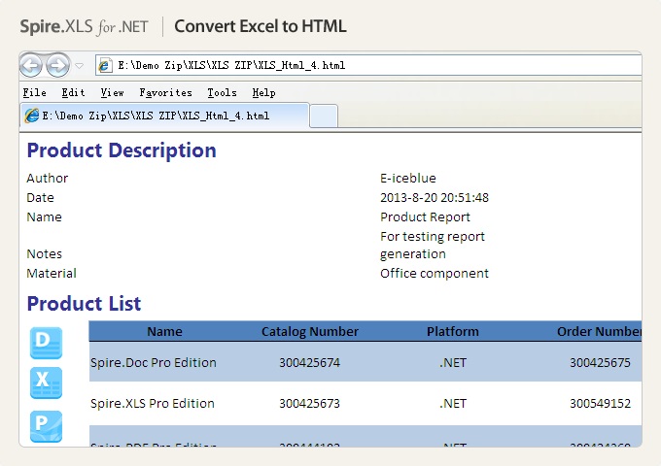Click the Spire.PDF 'P' product icon
This screenshot has width=661, height=466.
click(46, 426)
